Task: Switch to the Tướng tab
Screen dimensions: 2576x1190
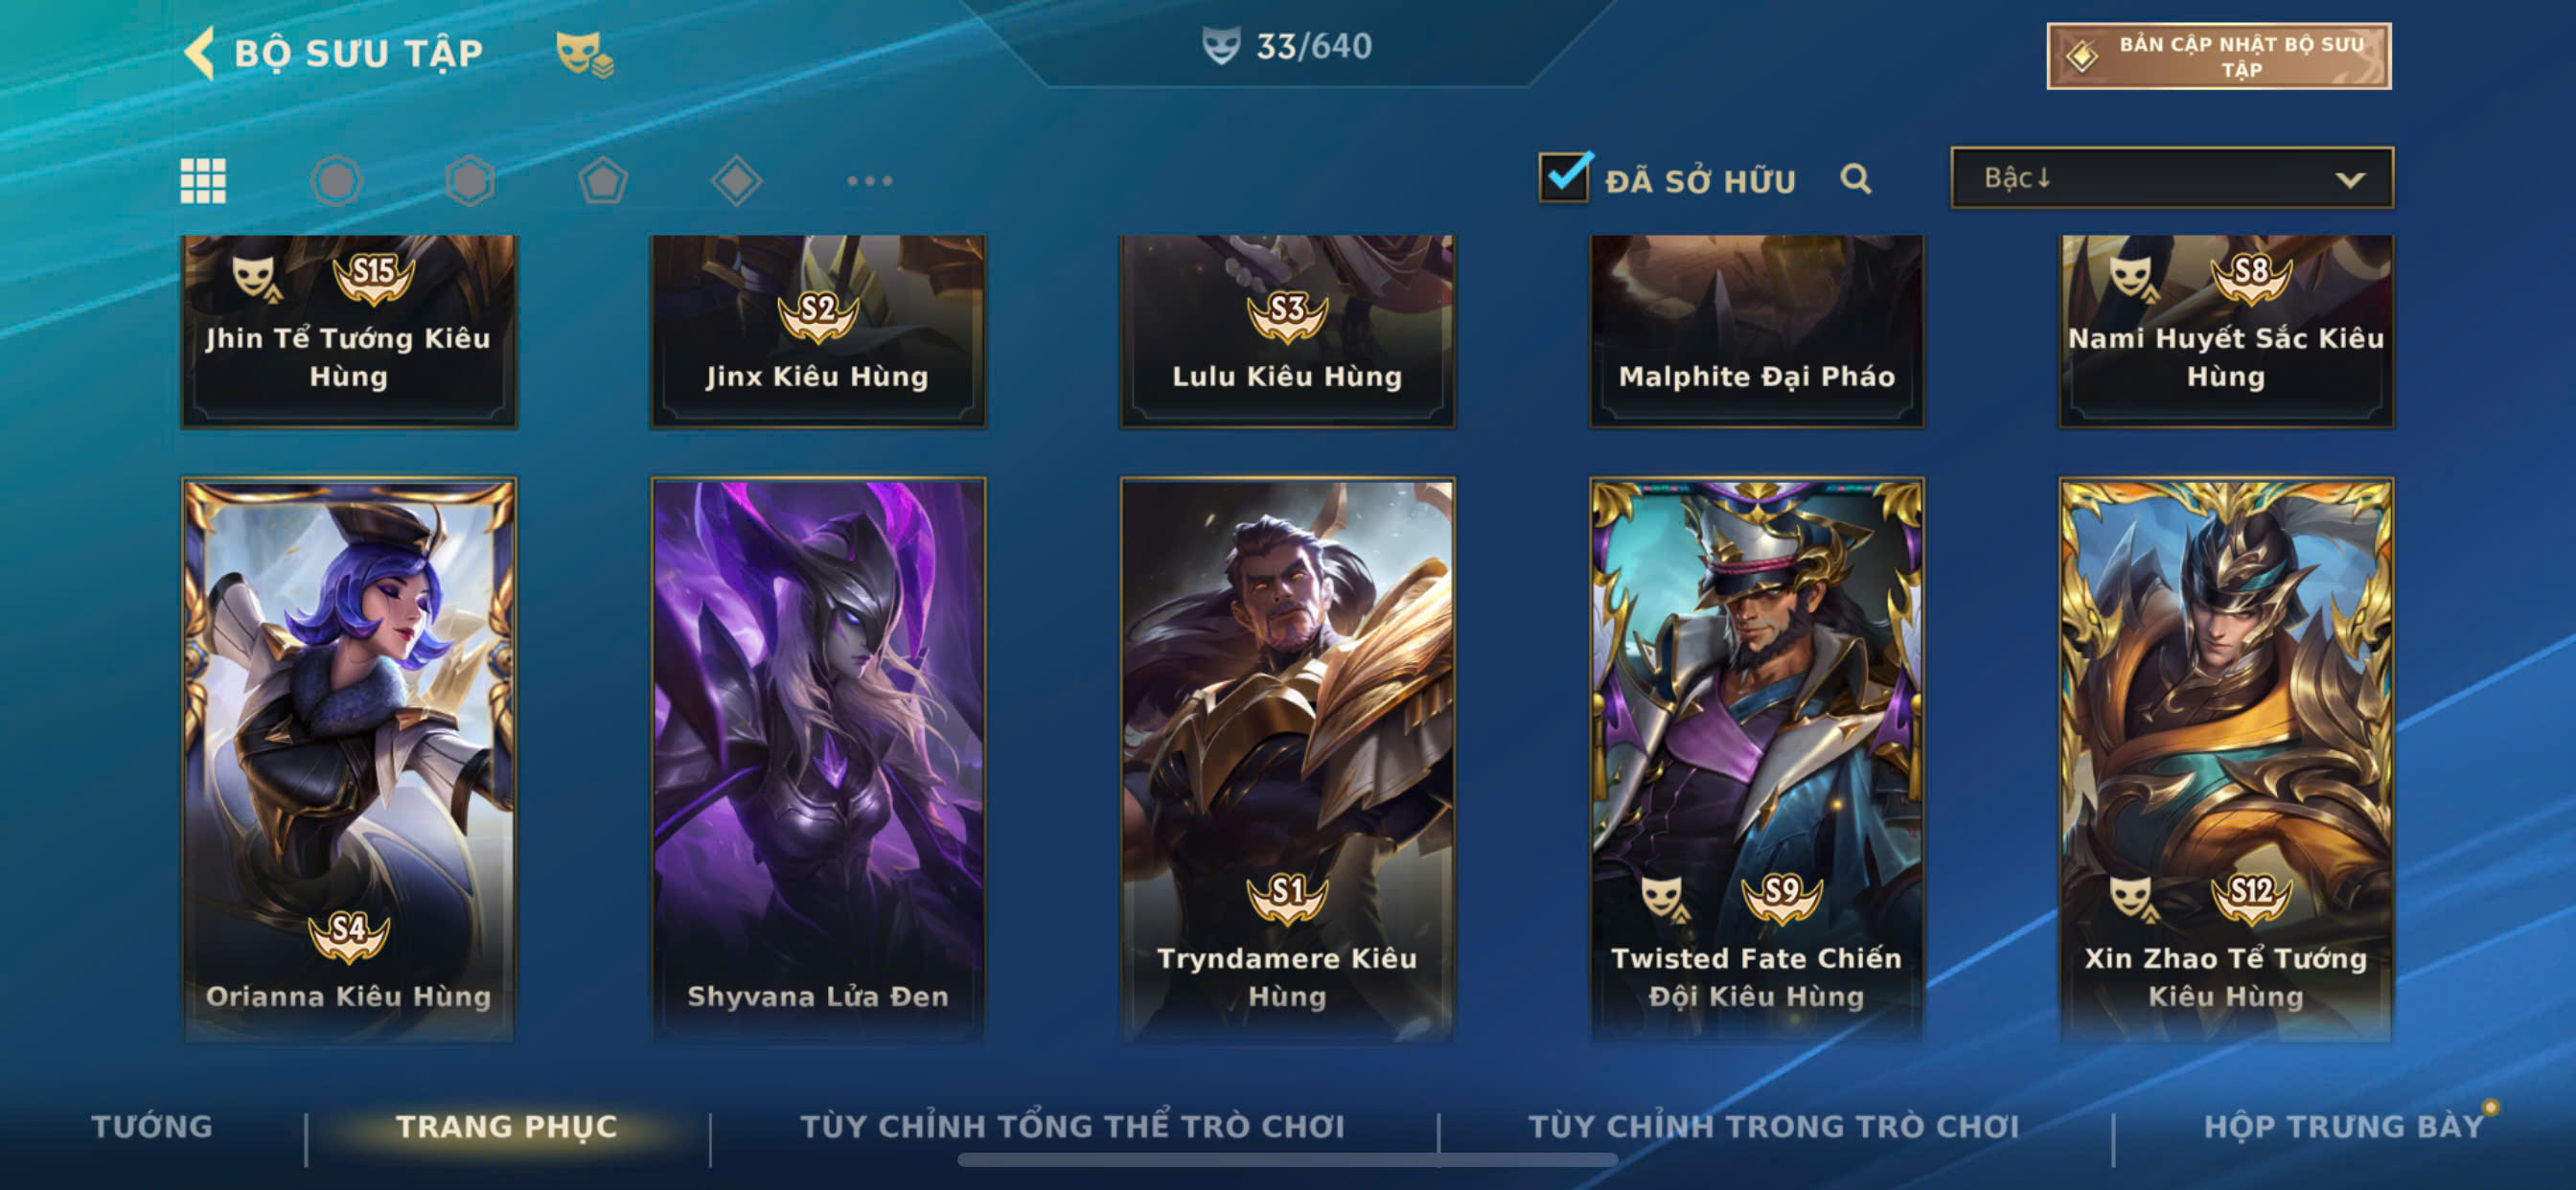Action: click(152, 1126)
